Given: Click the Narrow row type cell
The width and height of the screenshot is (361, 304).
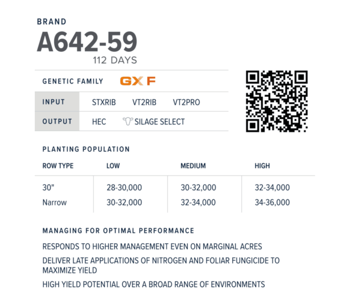Looking at the screenshot, I should (x=54, y=202).
